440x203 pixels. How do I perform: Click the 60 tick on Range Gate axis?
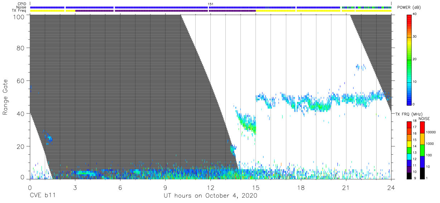pos(21,81)
